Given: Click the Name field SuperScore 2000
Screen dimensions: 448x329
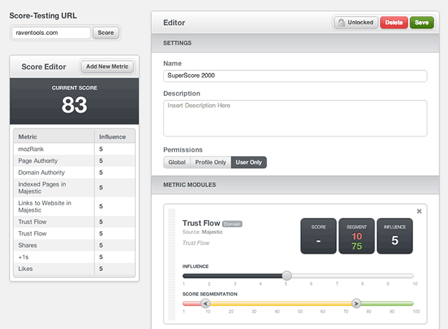Looking at the screenshot, I should point(295,76).
